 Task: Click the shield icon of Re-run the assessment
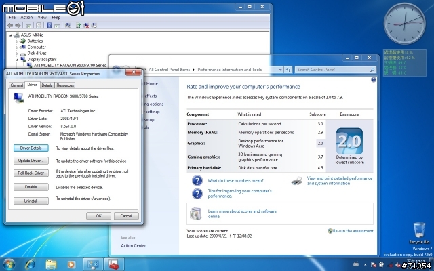pyautogui.click(x=330, y=231)
